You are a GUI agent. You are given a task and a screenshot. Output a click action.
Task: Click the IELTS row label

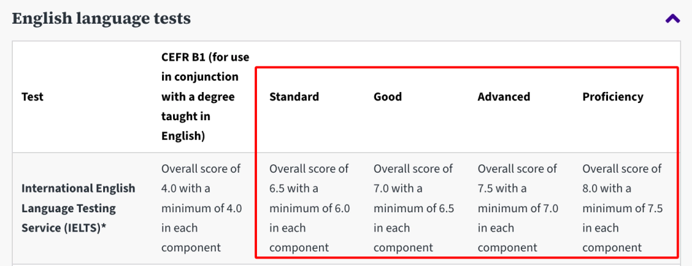tap(78, 208)
